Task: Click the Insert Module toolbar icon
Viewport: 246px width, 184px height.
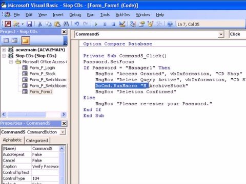Action: click(x=16, y=24)
